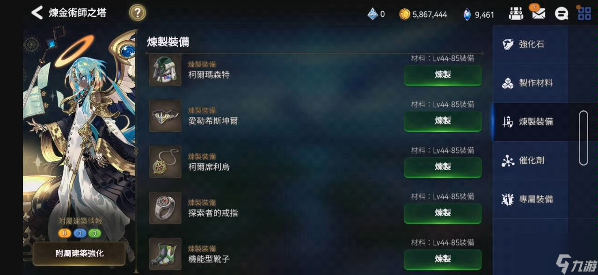This screenshot has height=275, width=598.
Task: Open the mail envelope icon
Action: coord(539,14)
